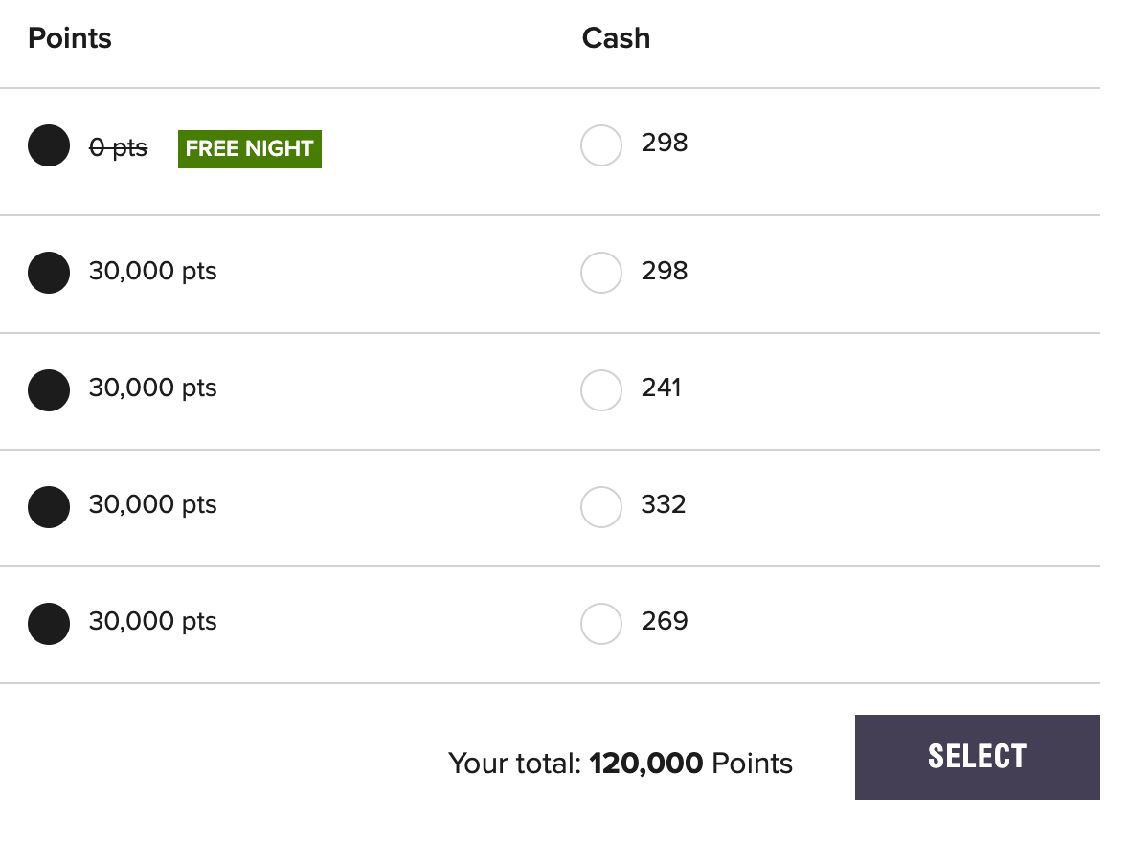Screen dimensions: 1129x842
Task: Select points radio button in the 332 row
Action: click(49, 506)
